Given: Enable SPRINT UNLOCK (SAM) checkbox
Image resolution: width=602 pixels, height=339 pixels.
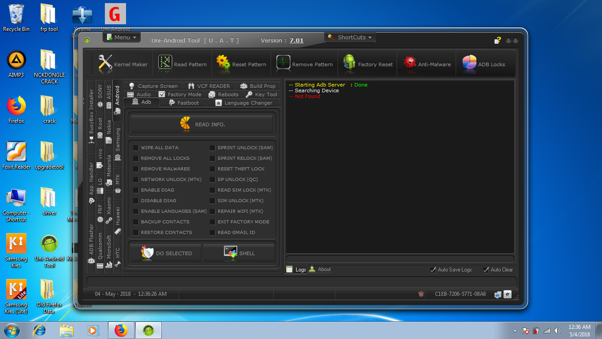Looking at the screenshot, I should (212, 148).
